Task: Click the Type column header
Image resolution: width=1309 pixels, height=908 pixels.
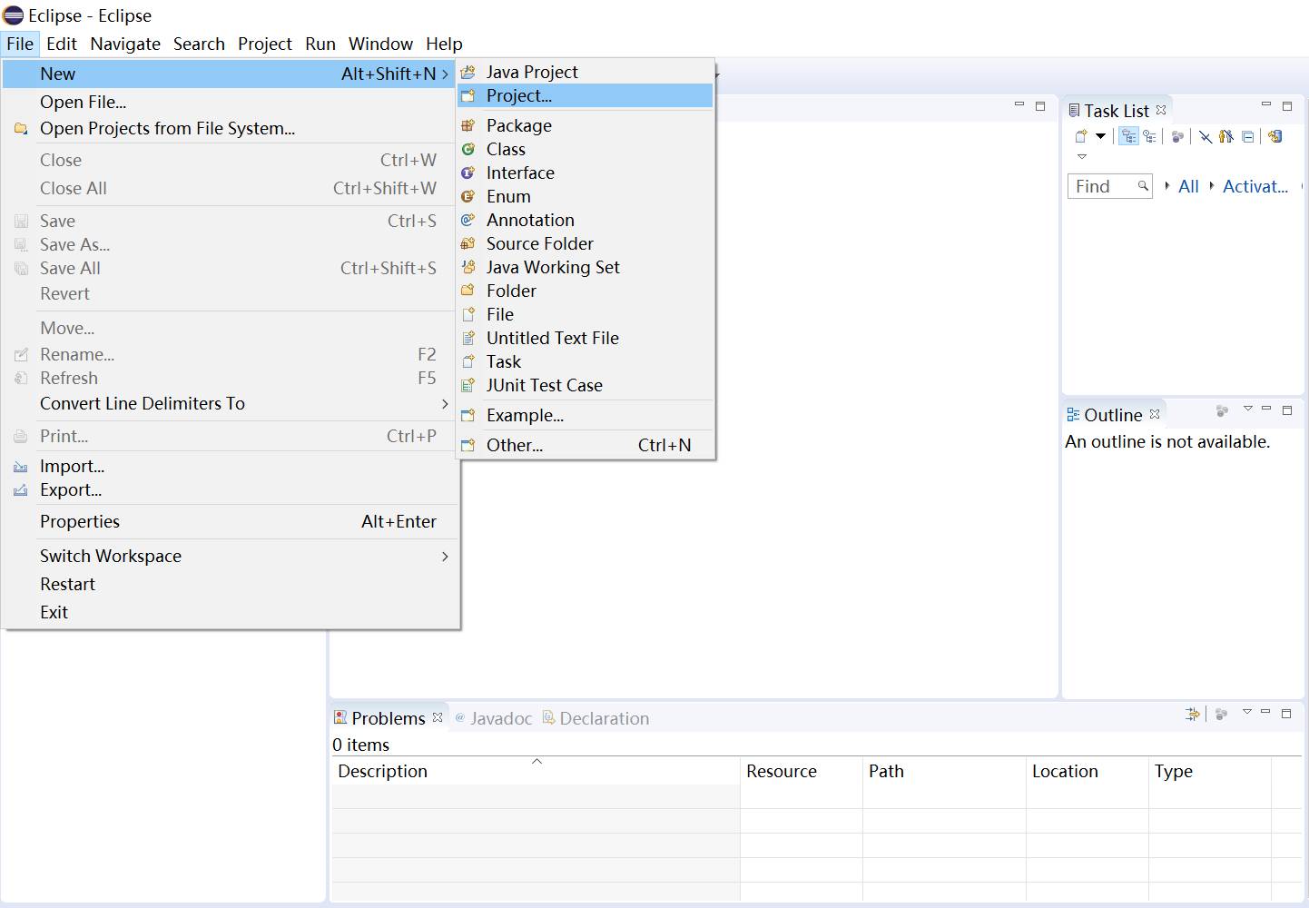Action: (1210, 771)
